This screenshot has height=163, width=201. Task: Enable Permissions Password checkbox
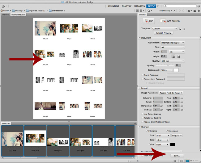(x=142, y=79)
